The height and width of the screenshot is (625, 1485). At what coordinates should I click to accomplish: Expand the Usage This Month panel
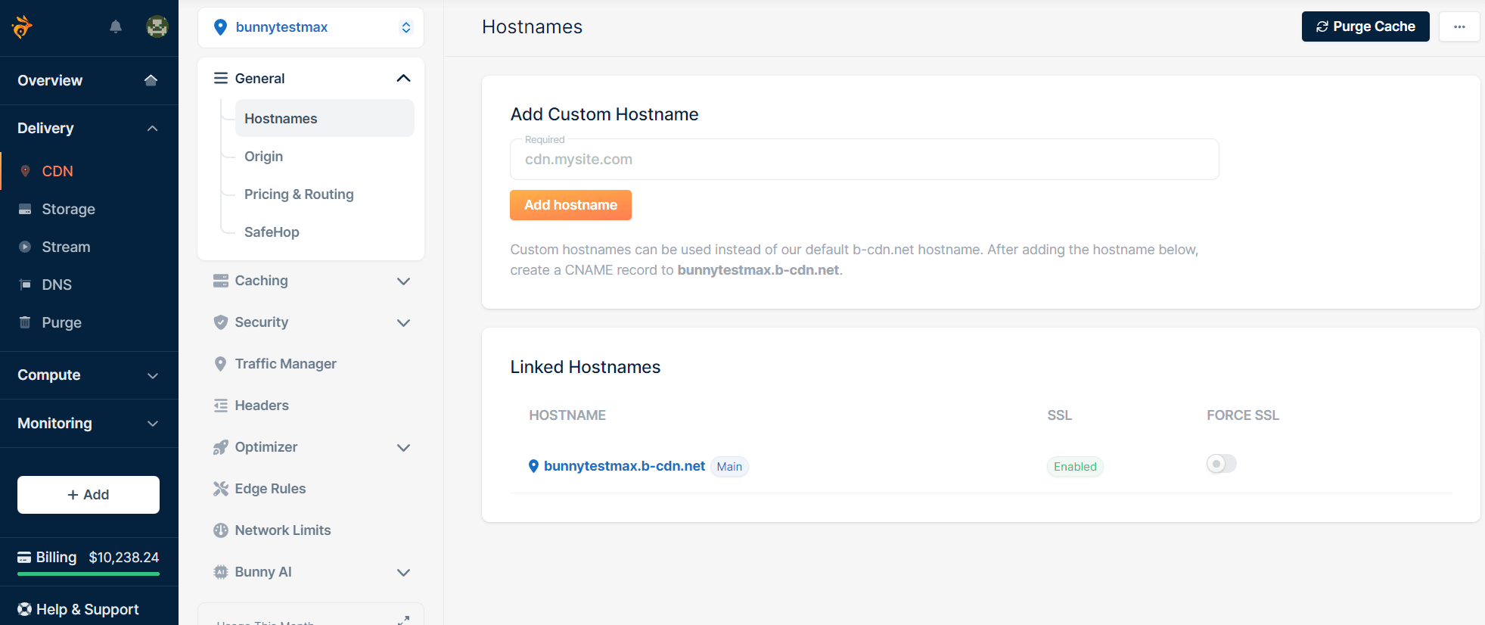click(403, 620)
